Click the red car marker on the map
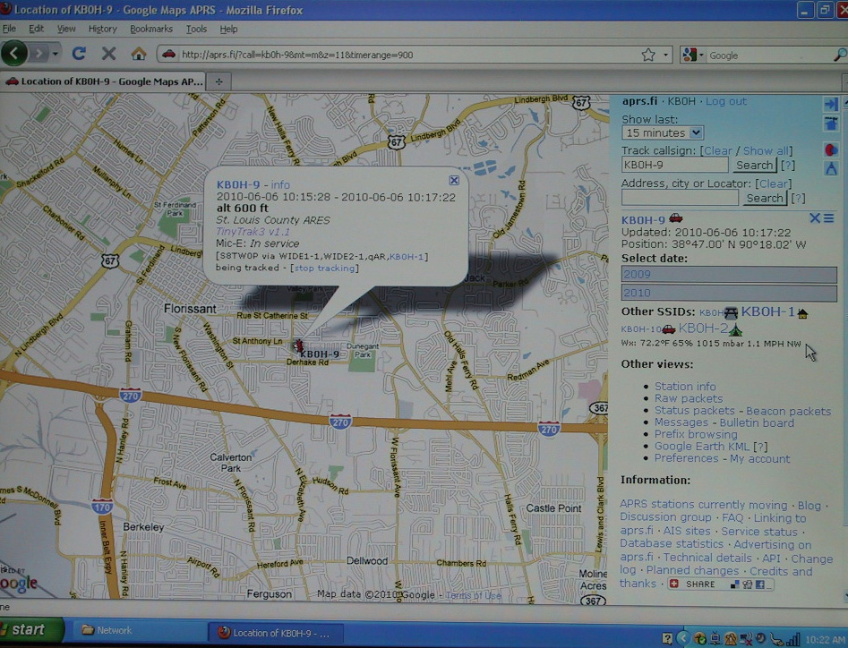The height and width of the screenshot is (648, 848). (x=298, y=345)
